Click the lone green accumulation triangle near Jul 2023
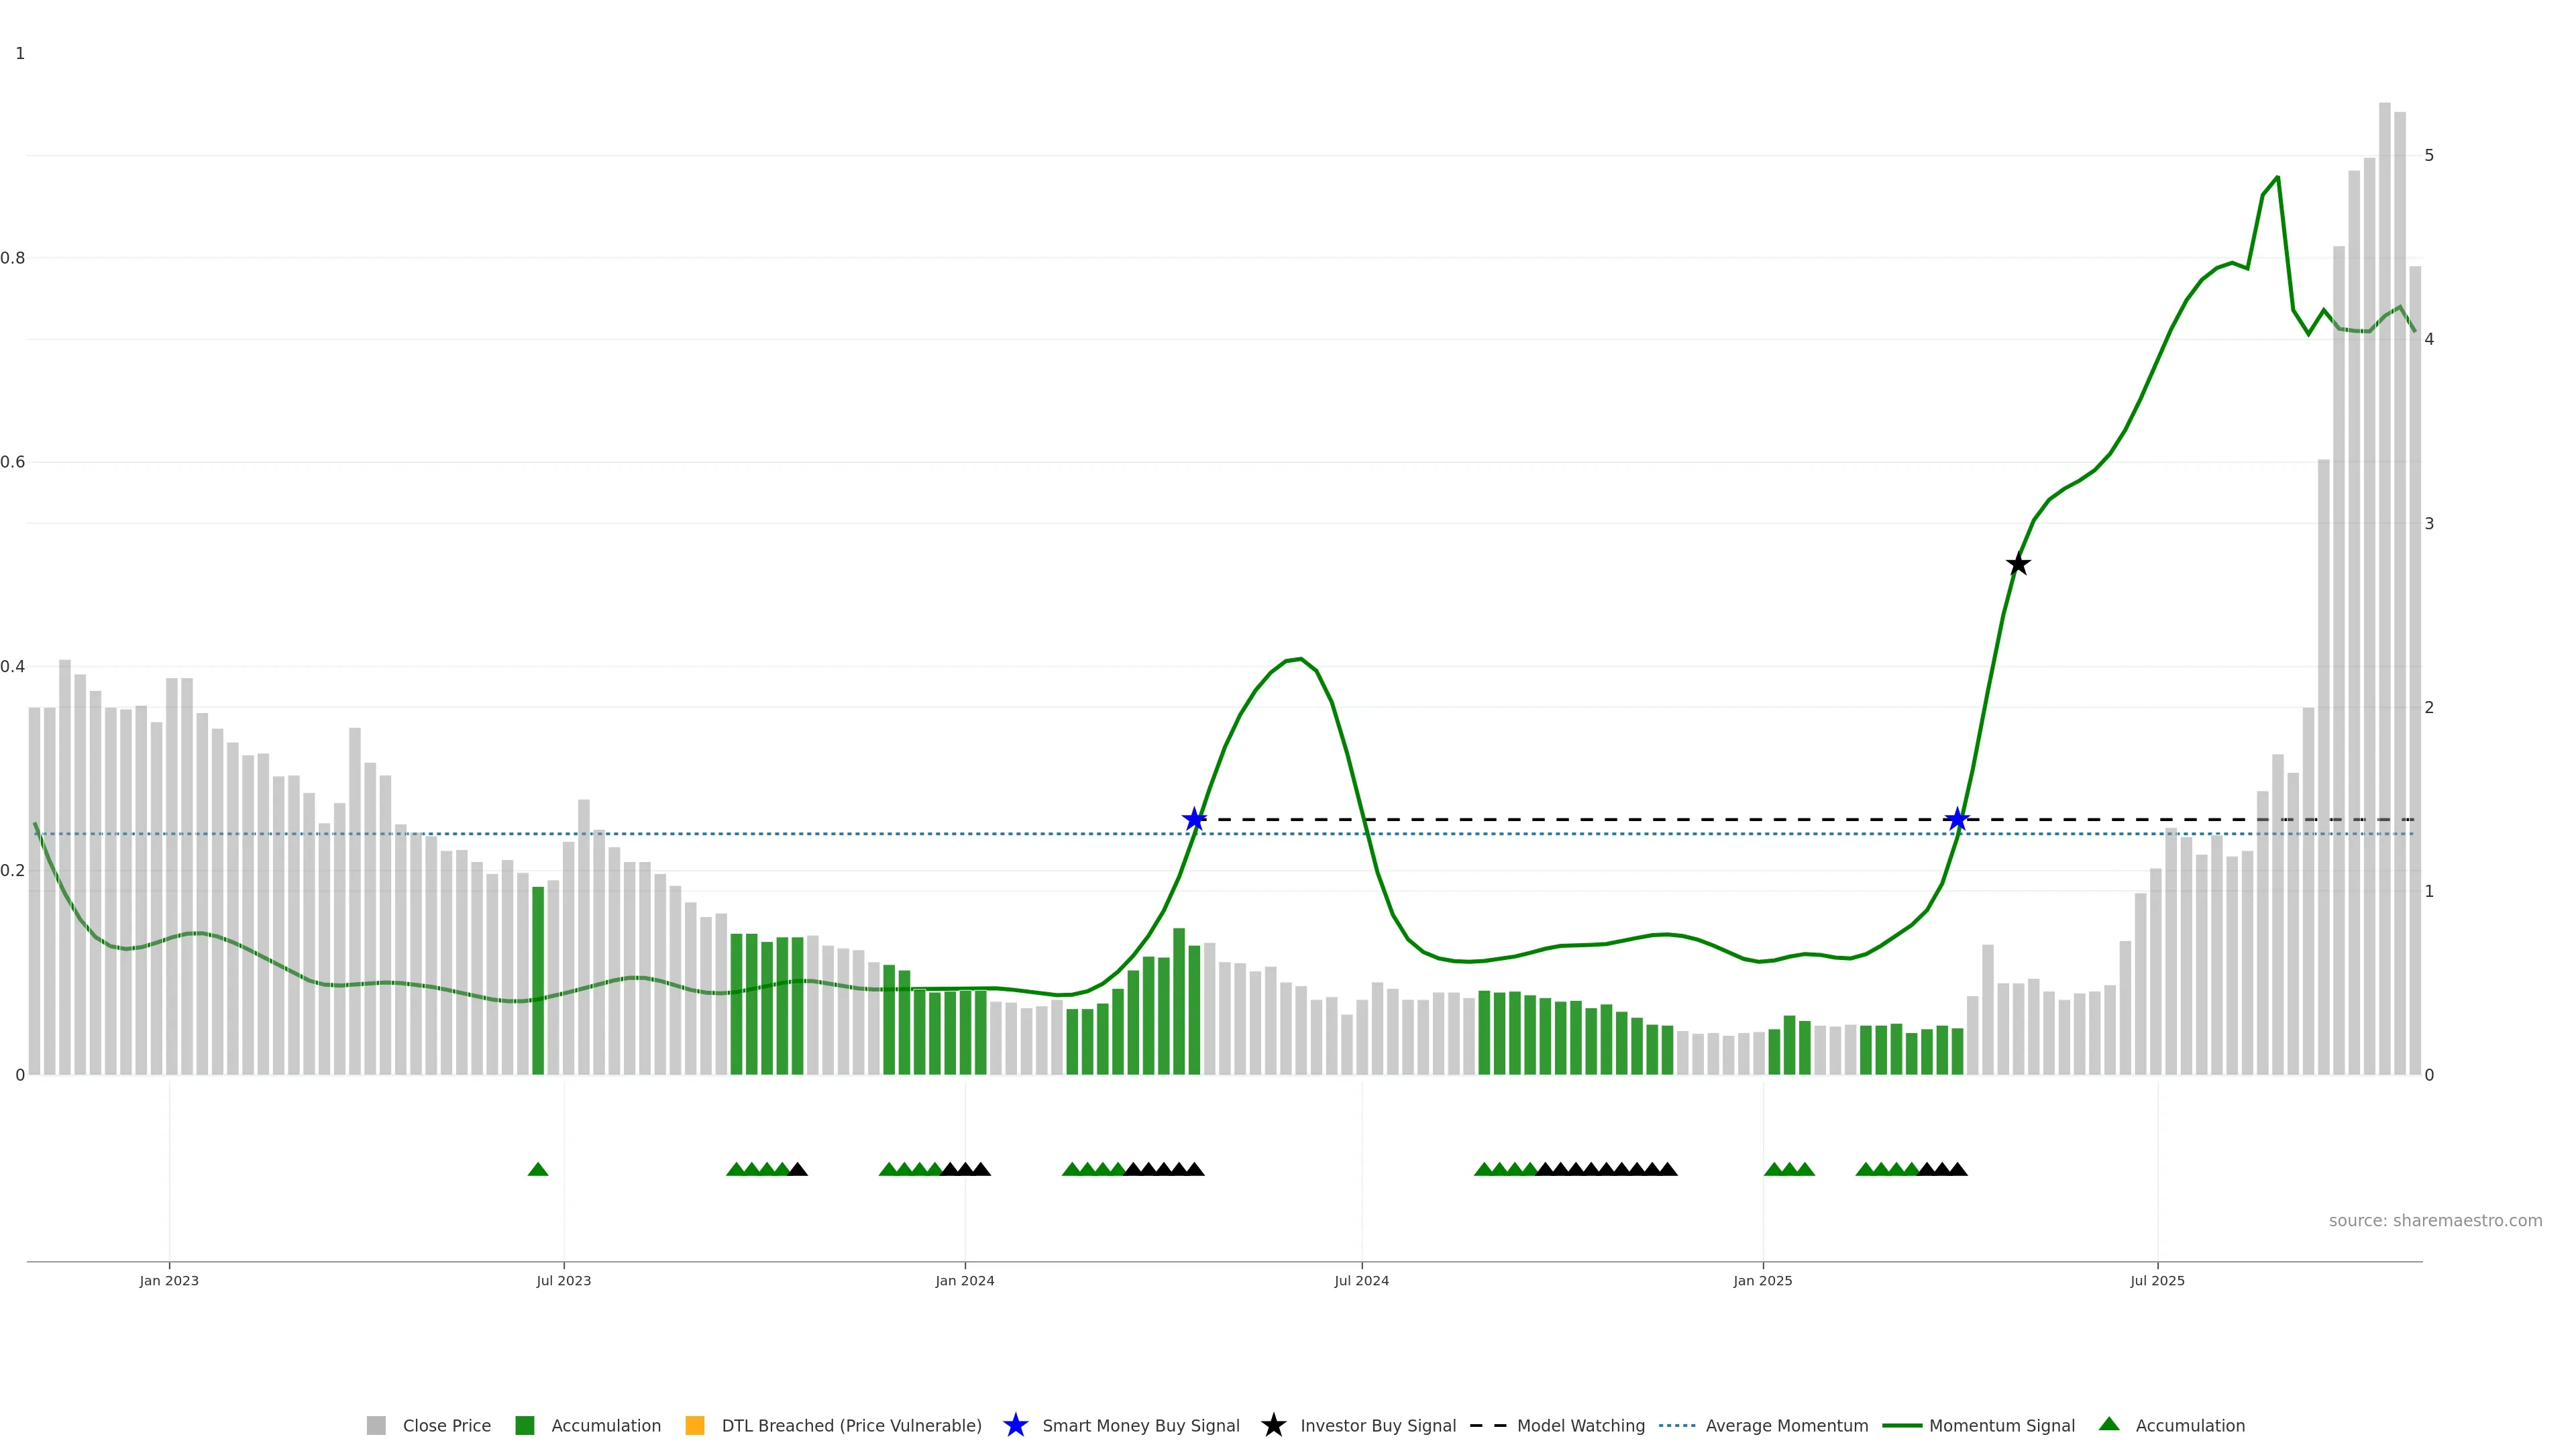Image resolution: width=2576 pixels, height=1449 pixels. click(538, 1169)
